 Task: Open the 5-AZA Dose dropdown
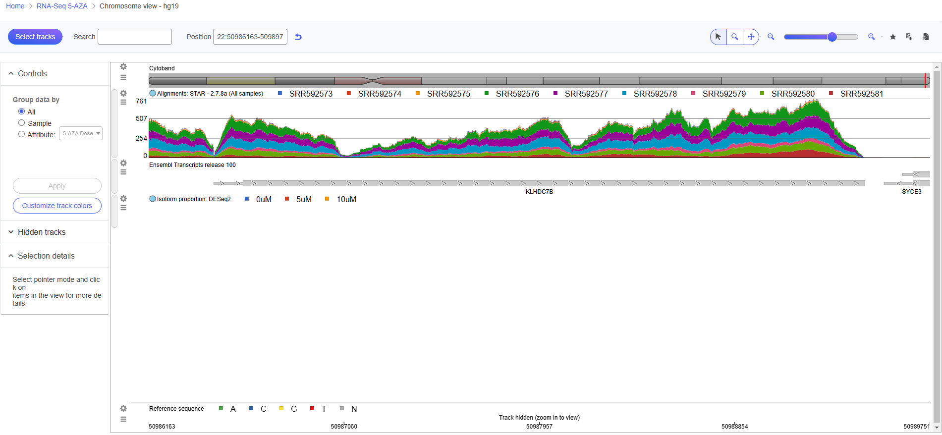81,133
